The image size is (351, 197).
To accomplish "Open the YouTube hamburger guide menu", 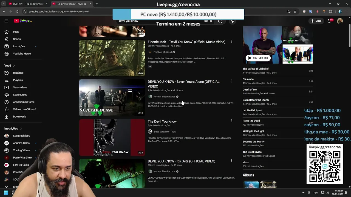I will click(7, 21).
